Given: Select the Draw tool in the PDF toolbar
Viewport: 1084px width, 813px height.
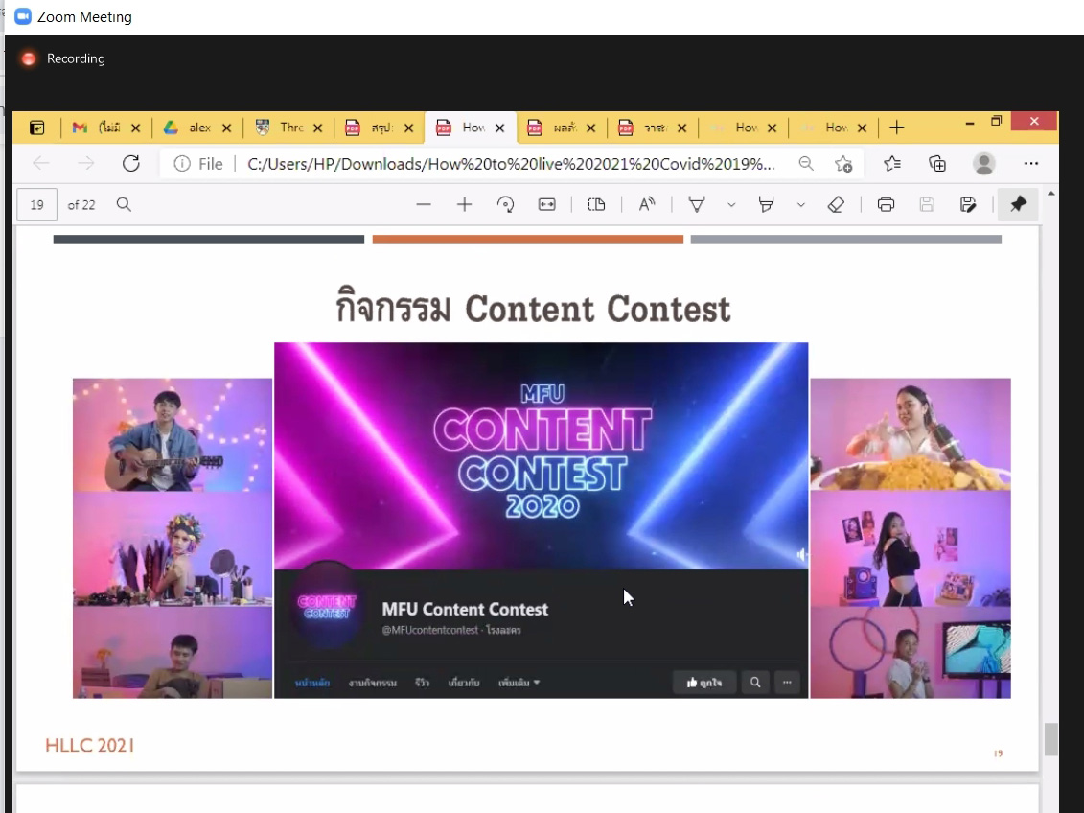Looking at the screenshot, I should (697, 204).
